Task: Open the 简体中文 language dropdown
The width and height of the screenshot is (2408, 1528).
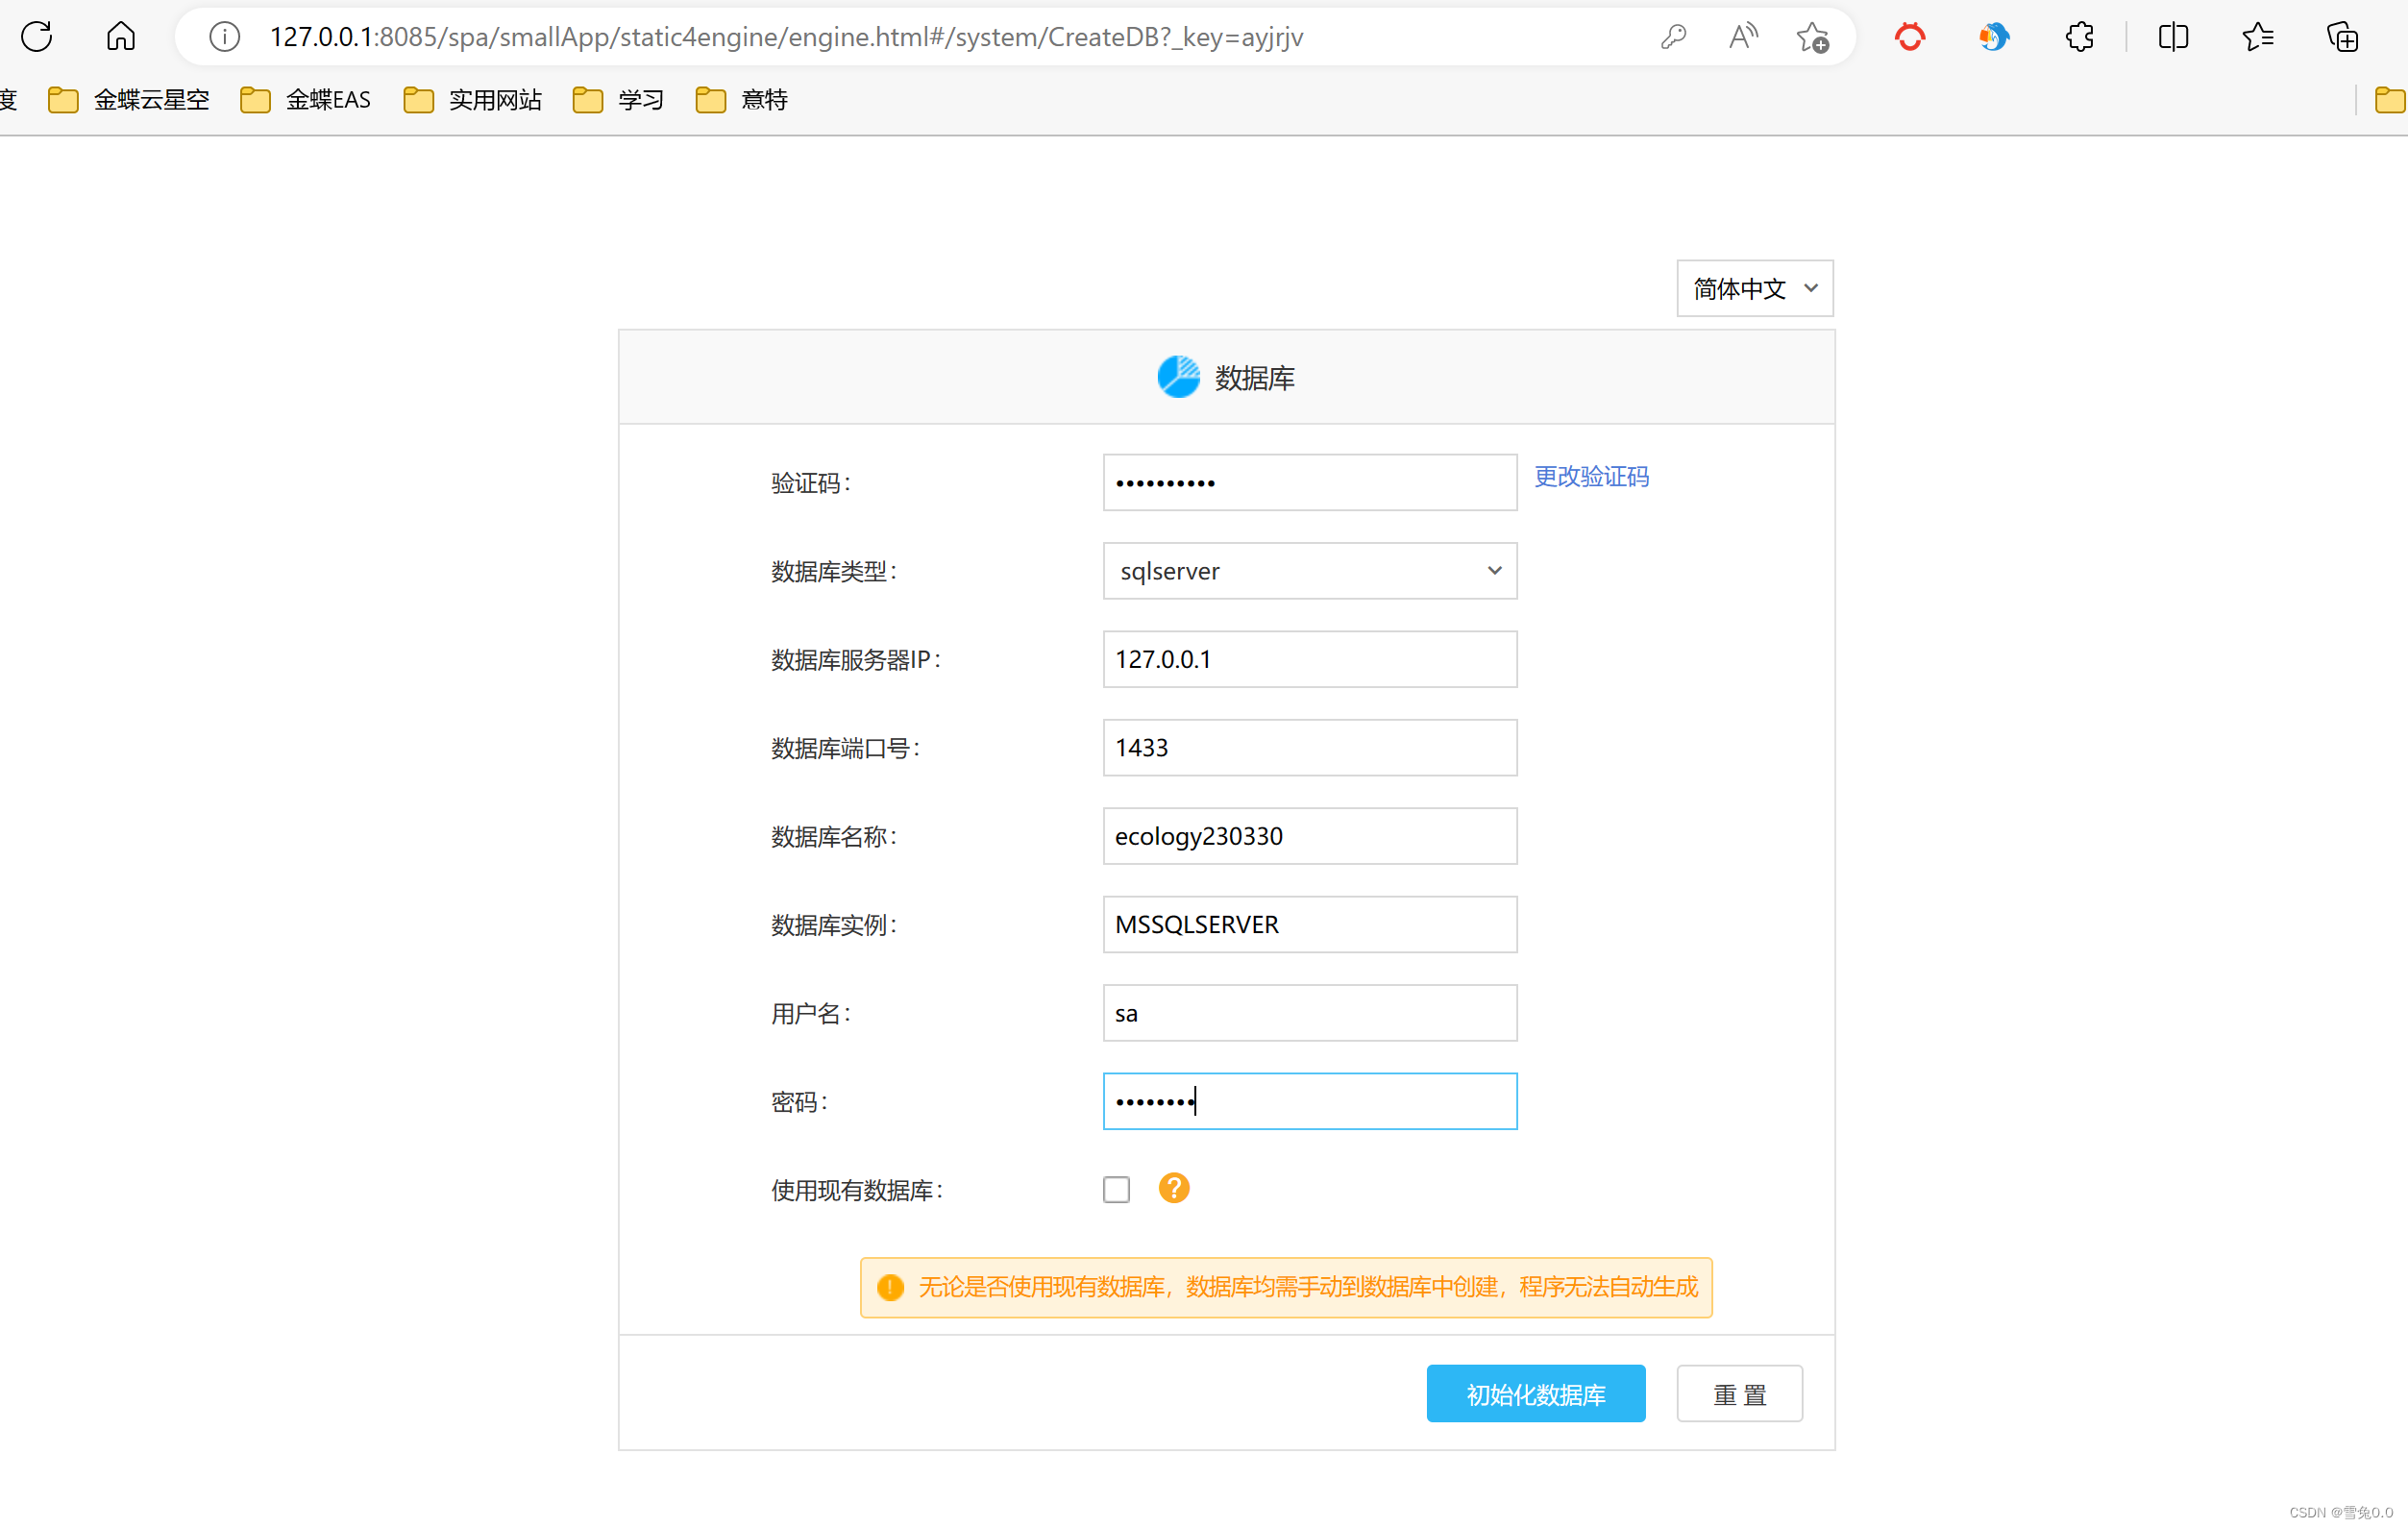Action: click(x=1754, y=289)
